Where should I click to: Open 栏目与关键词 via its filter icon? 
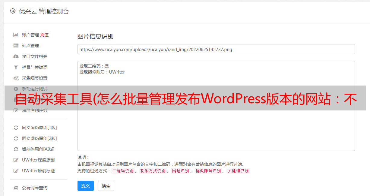point(16,67)
